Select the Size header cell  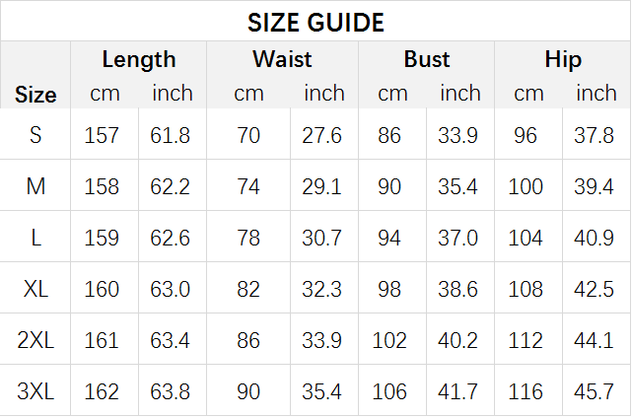35,95
